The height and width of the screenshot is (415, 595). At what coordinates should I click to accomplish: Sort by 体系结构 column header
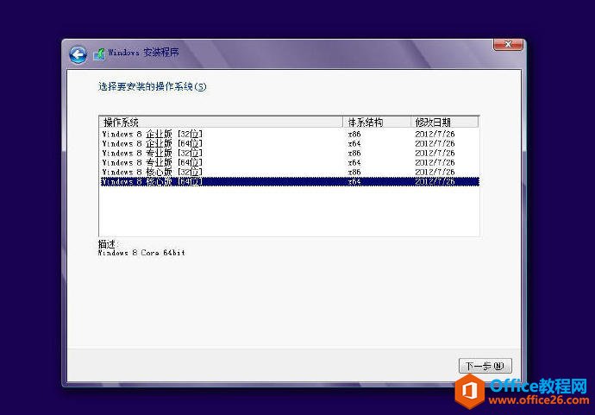377,123
